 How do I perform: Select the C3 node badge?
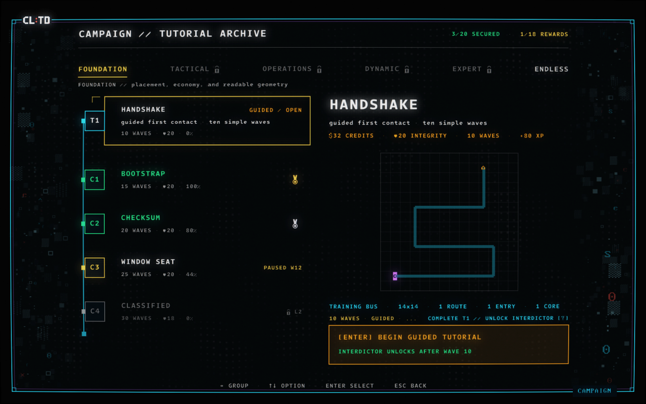[95, 268]
